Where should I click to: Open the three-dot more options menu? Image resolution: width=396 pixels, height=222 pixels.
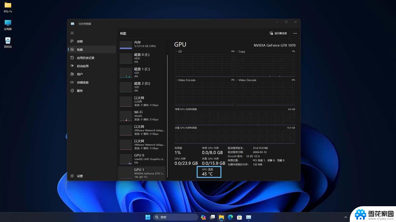click(295, 33)
